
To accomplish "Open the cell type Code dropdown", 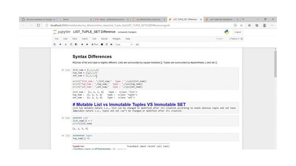I will pos(124,44).
